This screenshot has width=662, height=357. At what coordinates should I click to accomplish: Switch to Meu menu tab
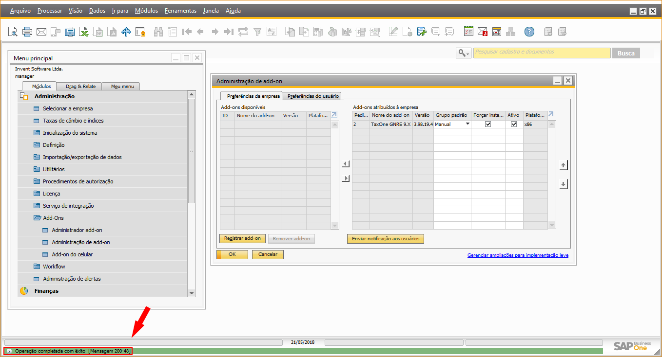pyautogui.click(x=122, y=87)
